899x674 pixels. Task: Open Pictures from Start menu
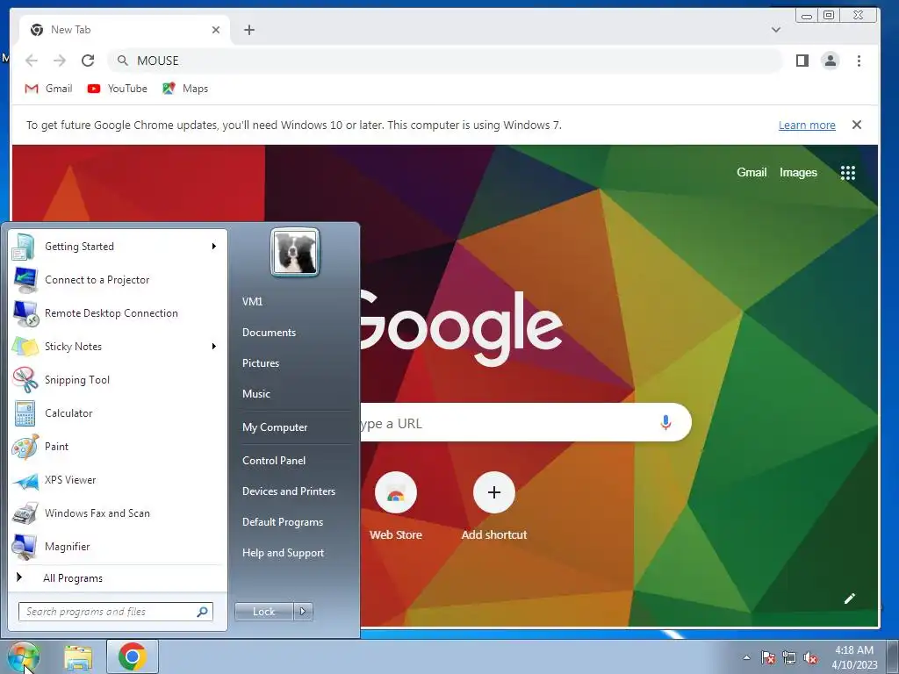(261, 362)
